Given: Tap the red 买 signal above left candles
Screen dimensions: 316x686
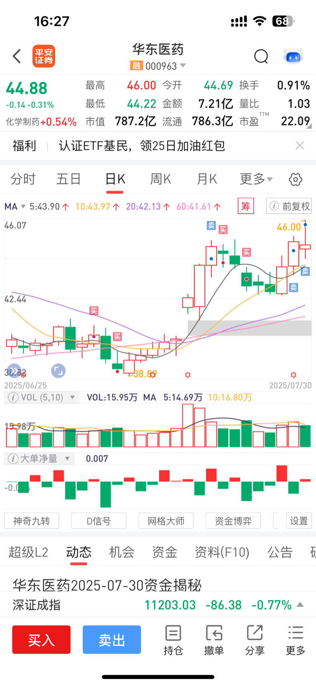Looking at the screenshot, I should [x=94, y=311].
